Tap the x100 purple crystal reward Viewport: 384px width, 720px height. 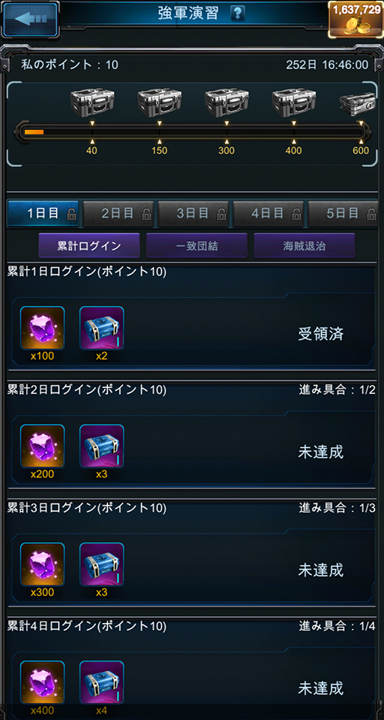click(x=42, y=328)
